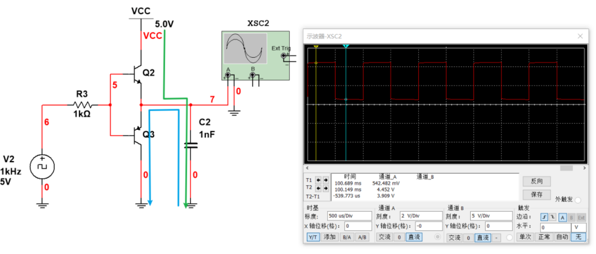
Task: Enable the 外触发 external trigger radio button
Action: [x=578, y=200]
